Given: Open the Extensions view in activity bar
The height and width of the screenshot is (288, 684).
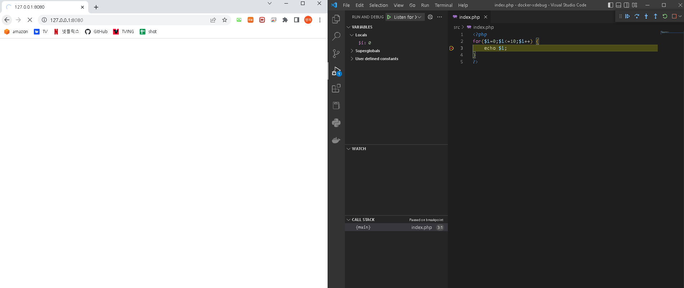Looking at the screenshot, I should 336,88.
